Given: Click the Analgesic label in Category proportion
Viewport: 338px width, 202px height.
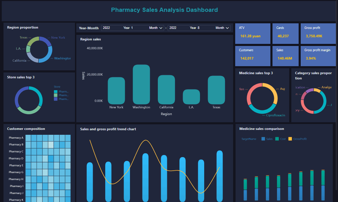Looking at the screenshot, I should [327, 87].
